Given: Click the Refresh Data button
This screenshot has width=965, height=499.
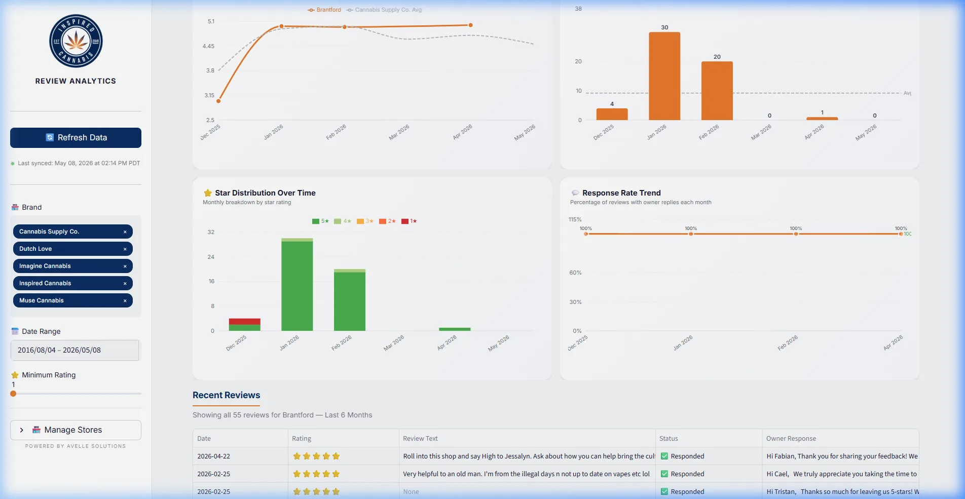Looking at the screenshot, I should pyautogui.click(x=76, y=138).
